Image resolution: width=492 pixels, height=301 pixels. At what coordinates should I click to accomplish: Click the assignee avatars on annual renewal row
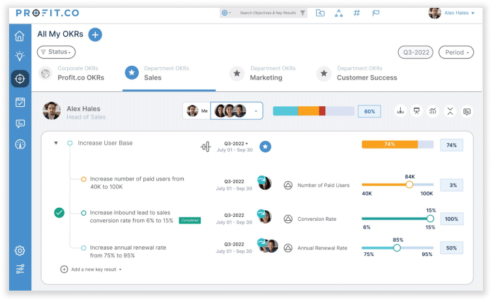(x=268, y=246)
